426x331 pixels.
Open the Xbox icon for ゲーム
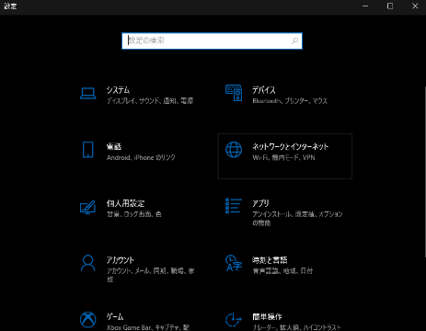pos(88,320)
